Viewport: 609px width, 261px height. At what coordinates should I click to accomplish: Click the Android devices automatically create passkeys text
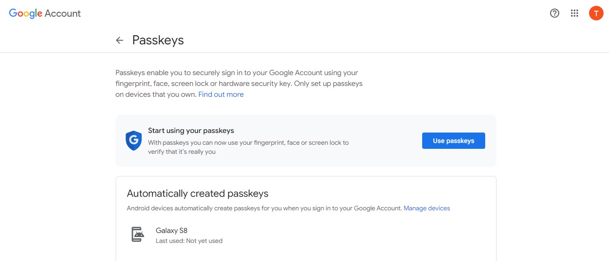[x=264, y=209]
